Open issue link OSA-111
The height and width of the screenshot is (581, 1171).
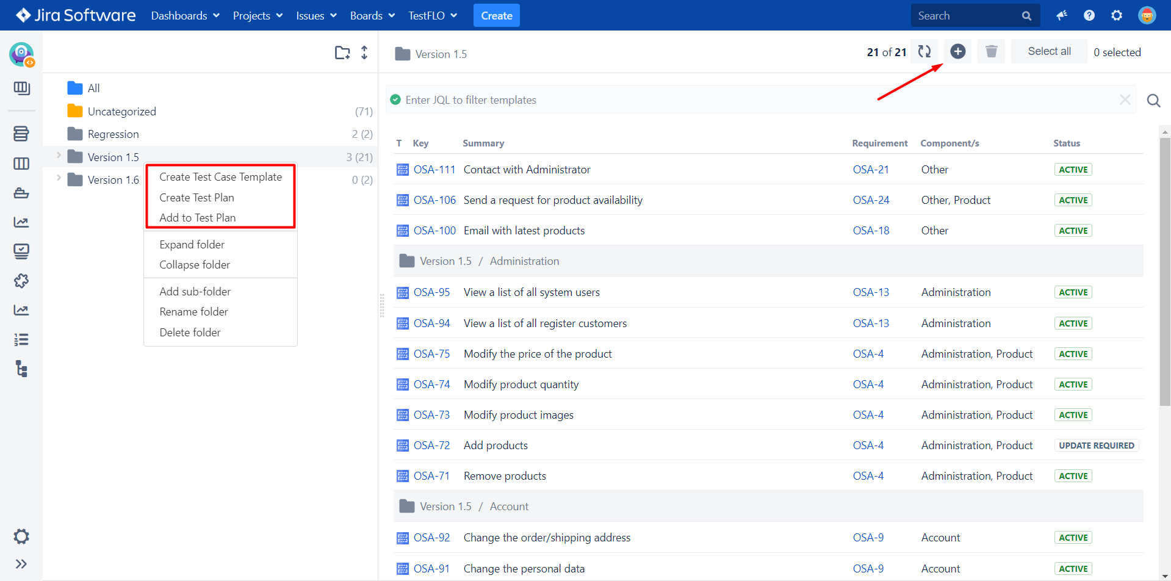click(x=434, y=170)
